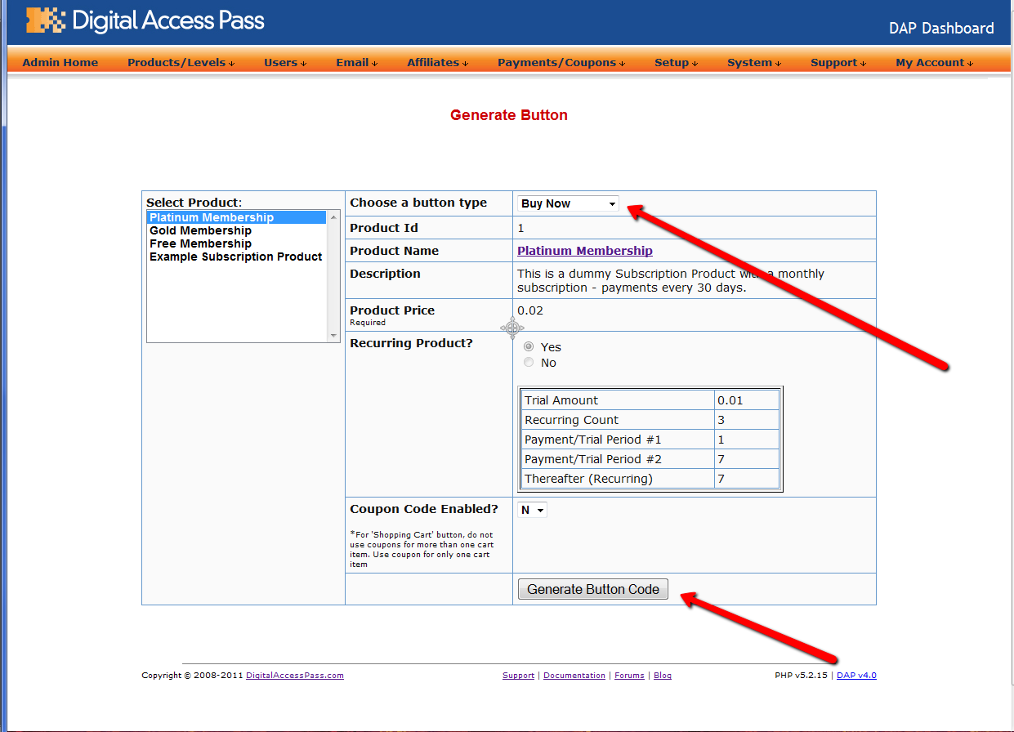Open the Setup menu
Viewport: 1014px width, 732px height.
[675, 63]
